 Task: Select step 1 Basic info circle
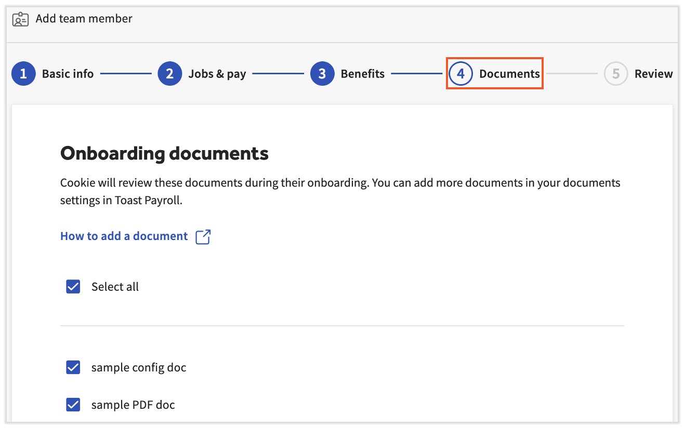[x=23, y=73]
